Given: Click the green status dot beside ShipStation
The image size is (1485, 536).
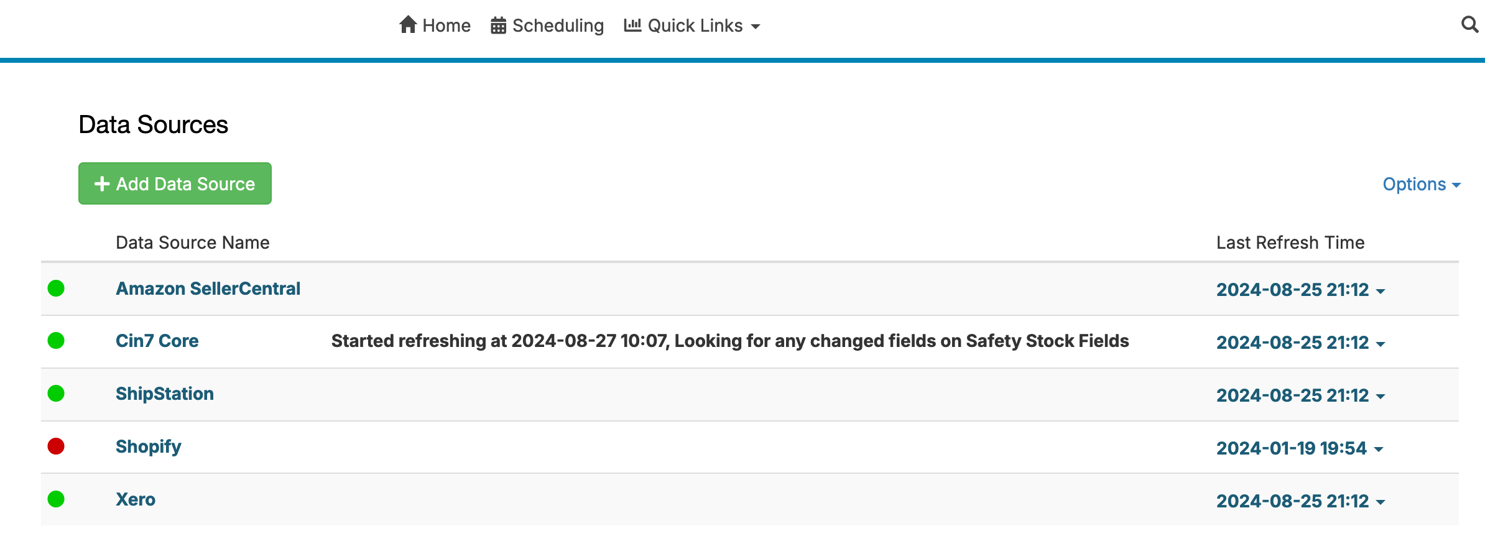Looking at the screenshot, I should coord(56,394).
